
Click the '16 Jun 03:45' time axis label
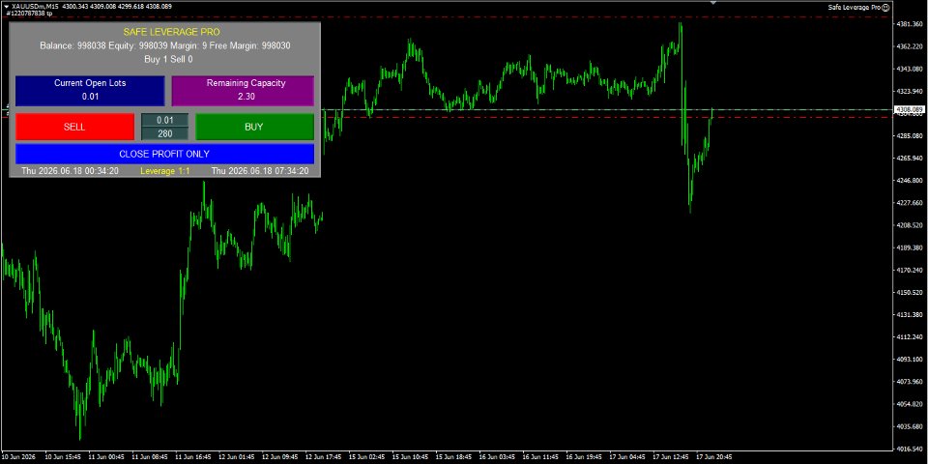[x=497, y=457]
